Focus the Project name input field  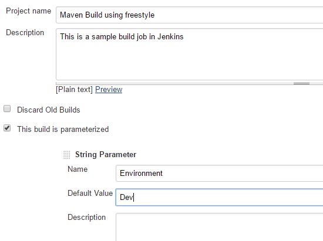point(189,15)
